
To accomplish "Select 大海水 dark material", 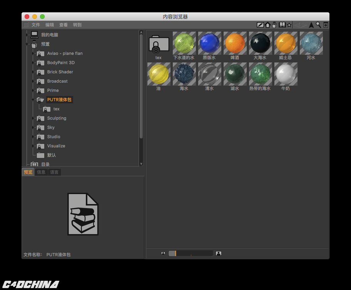I will (260, 43).
